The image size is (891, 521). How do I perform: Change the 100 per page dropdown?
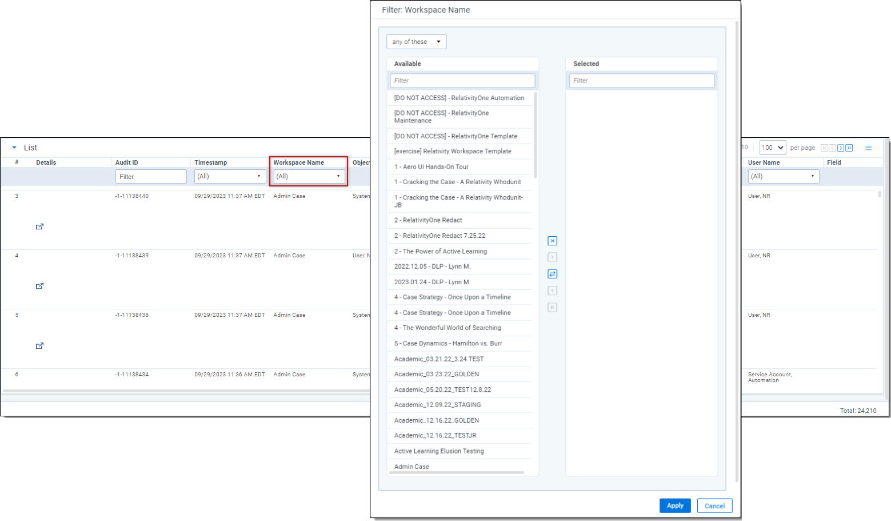coord(772,148)
